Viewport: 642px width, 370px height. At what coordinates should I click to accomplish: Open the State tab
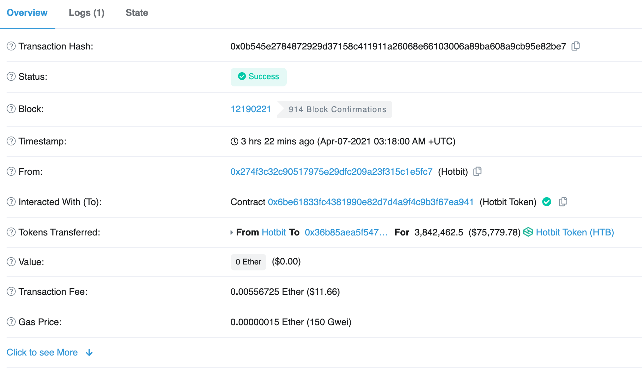pos(137,13)
